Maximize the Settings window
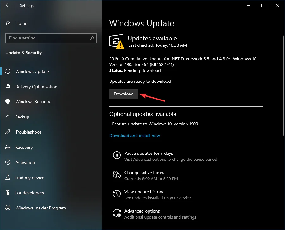Image resolution: width=285 pixels, height=230 pixels. (x=263, y=5)
